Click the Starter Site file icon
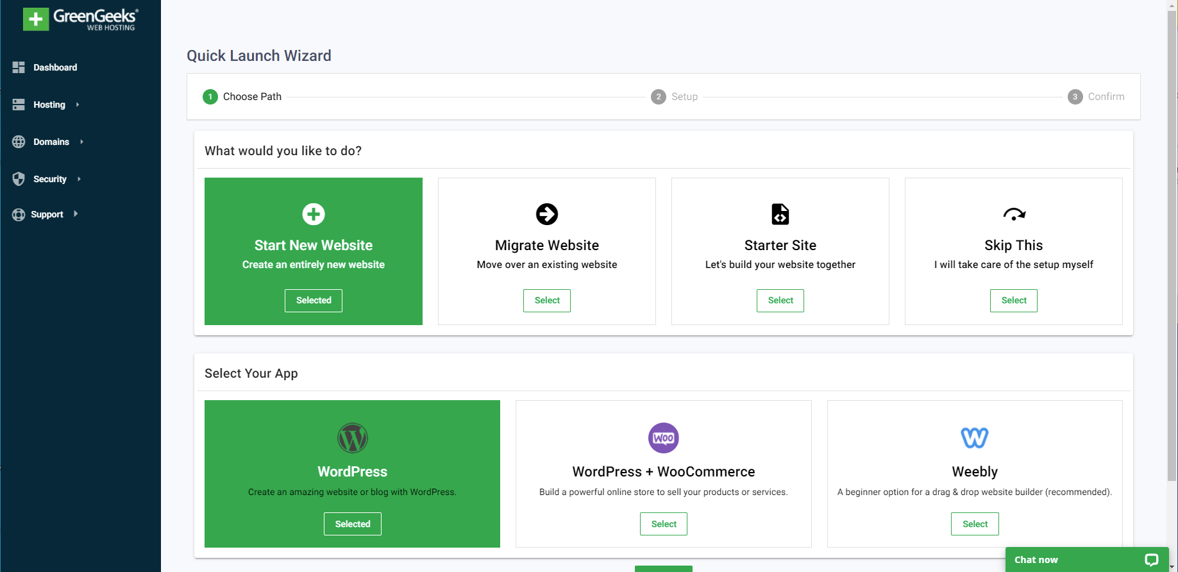The width and height of the screenshot is (1178, 572). [x=780, y=214]
